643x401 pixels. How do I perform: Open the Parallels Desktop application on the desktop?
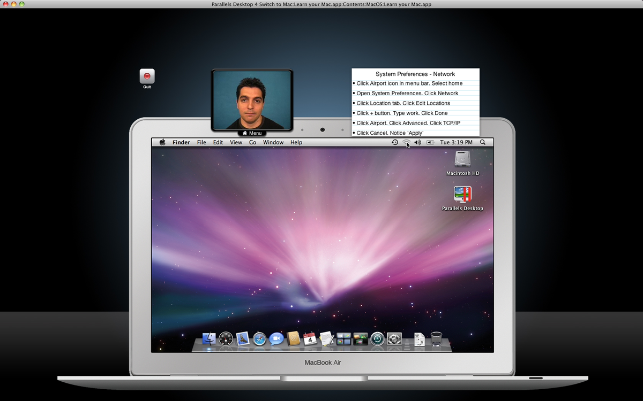tap(462, 194)
